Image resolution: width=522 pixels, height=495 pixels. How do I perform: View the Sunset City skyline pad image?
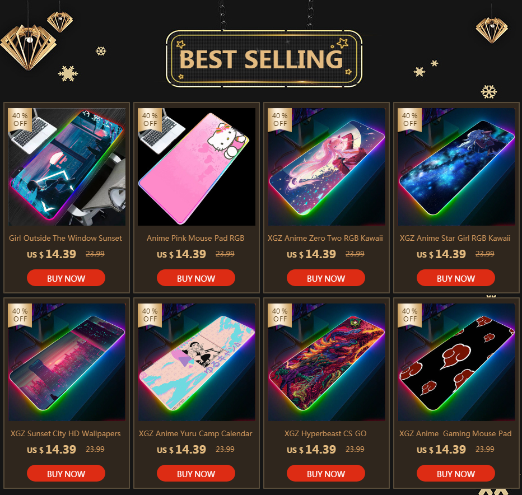tap(67, 362)
